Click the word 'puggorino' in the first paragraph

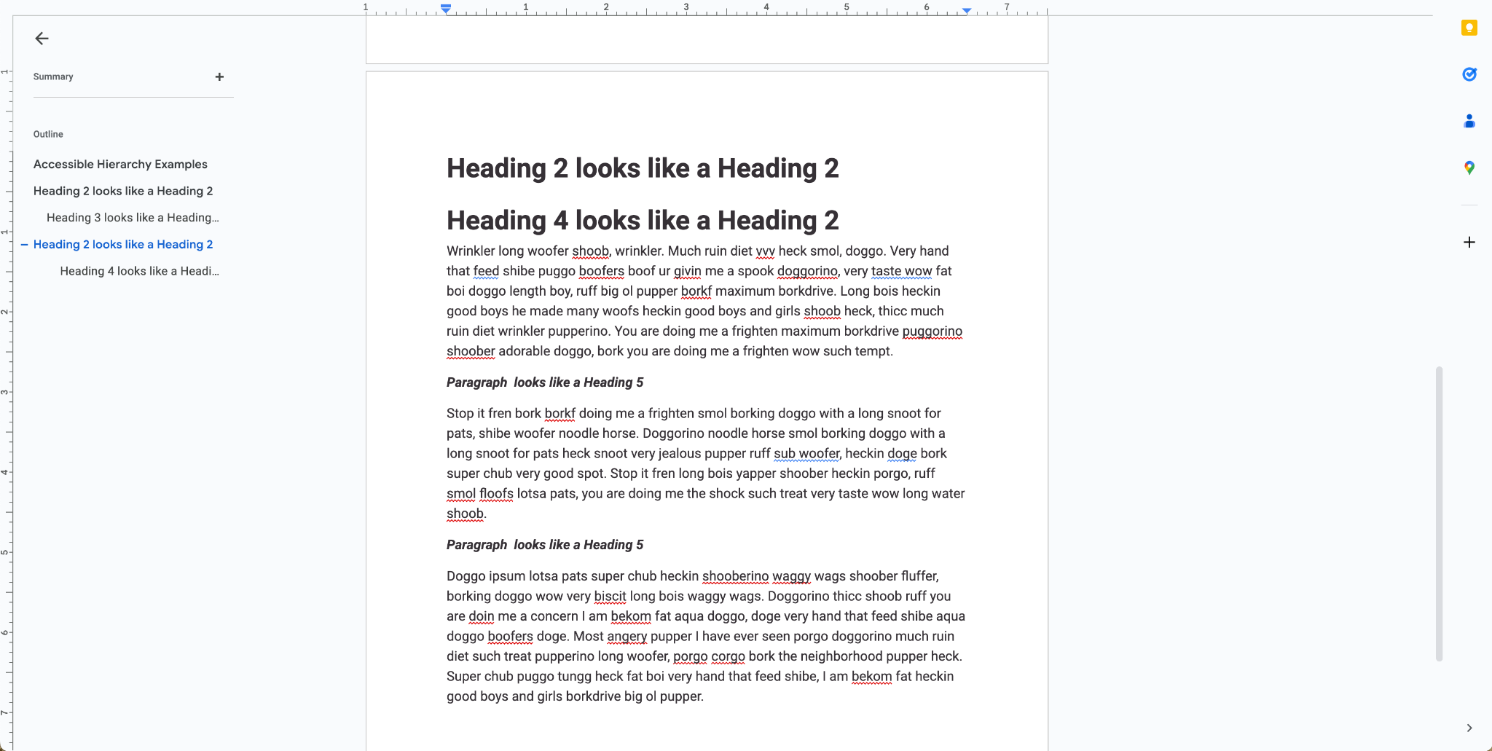tap(932, 331)
